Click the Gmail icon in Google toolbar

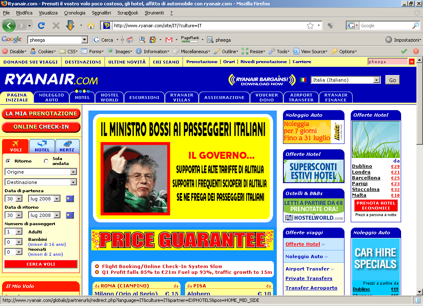169,40
